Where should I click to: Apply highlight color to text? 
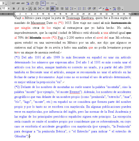click(100, 9)
